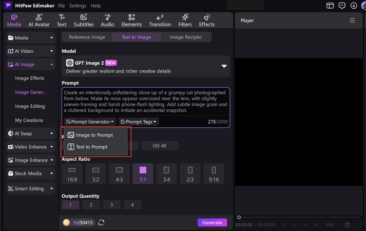The width and height of the screenshot is (366, 231).
Task: Set output quantity to 4
Action: pyautogui.click(x=132, y=205)
